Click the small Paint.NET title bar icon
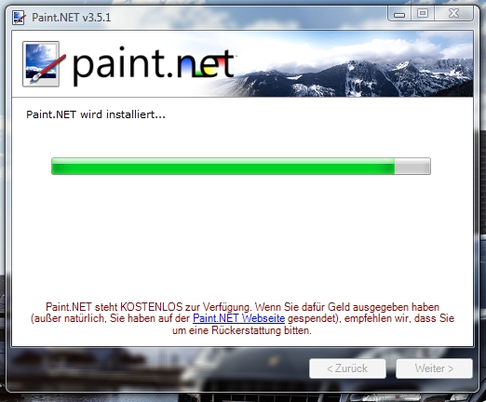The height and width of the screenshot is (402, 486). click(19, 18)
